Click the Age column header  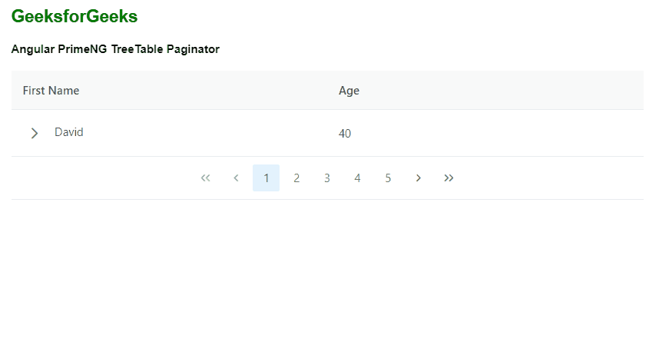pos(349,91)
